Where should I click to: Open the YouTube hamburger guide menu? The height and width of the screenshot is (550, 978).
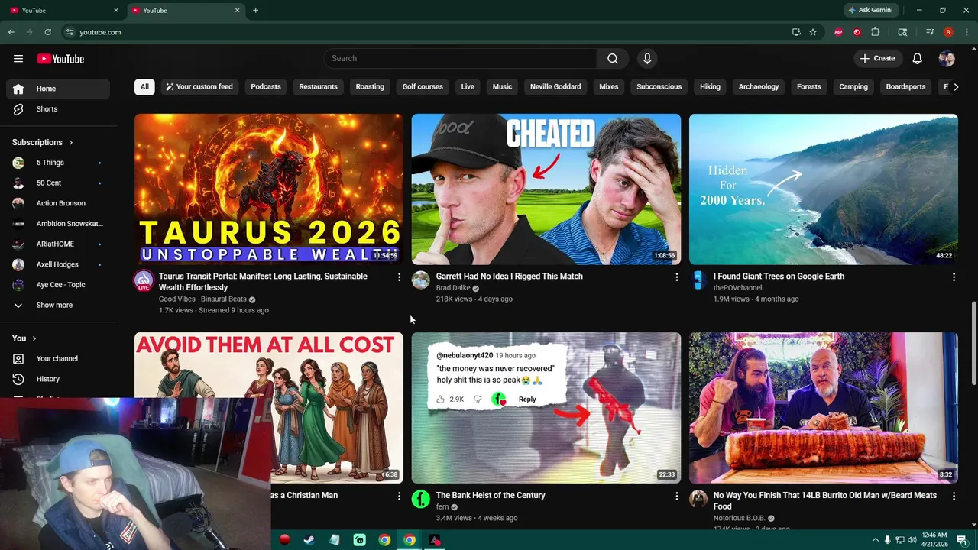pos(18,59)
